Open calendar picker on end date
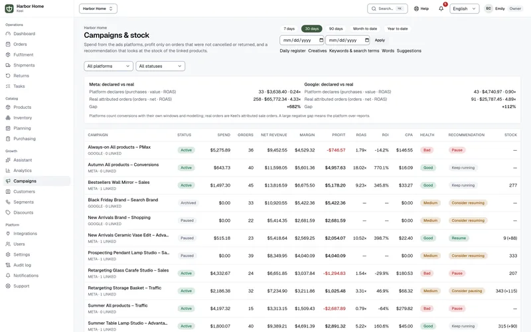 [367, 40]
